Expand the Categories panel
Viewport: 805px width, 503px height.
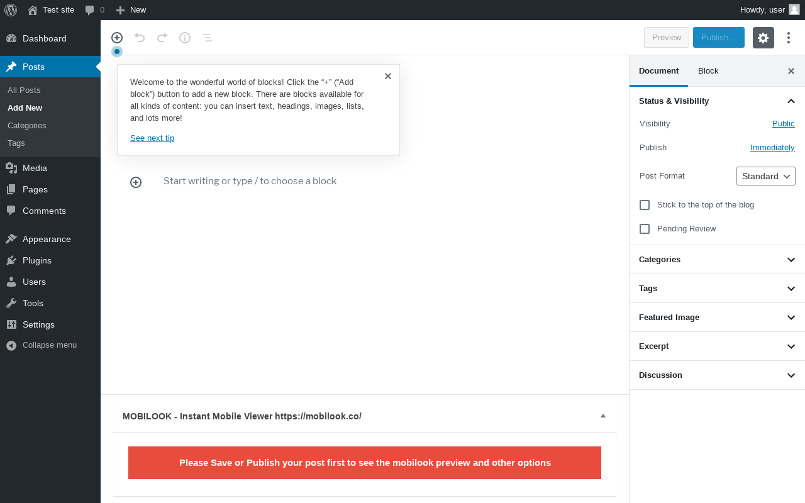click(x=717, y=260)
